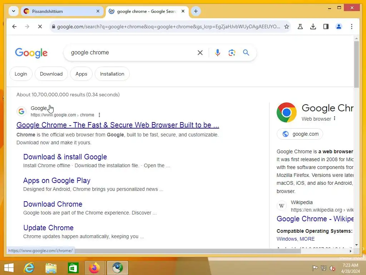
Task: Open the Update Chrome sitelink
Action: click(48, 227)
